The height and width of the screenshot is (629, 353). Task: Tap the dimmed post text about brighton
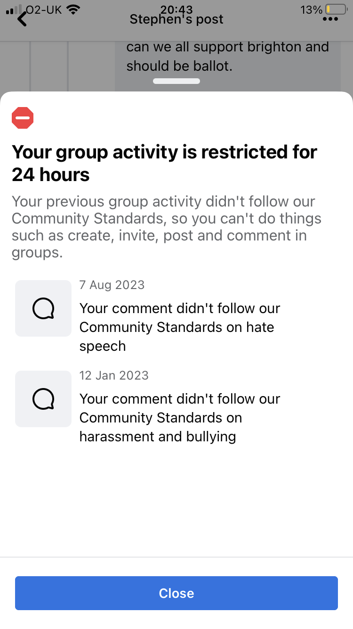[x=227, y=57]
